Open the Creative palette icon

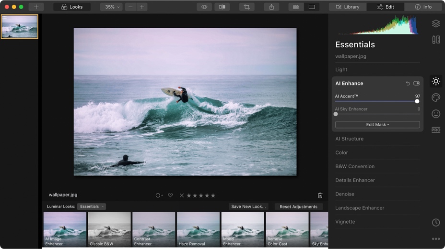pos(436,97)
